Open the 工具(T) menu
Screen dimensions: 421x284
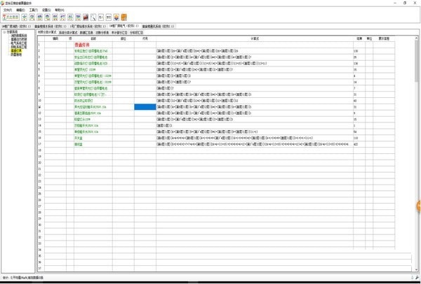coord(33,10)
